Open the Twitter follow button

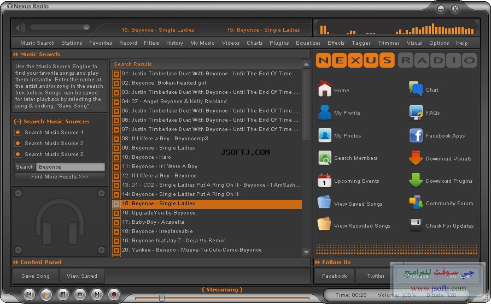[x=376, y=276]
